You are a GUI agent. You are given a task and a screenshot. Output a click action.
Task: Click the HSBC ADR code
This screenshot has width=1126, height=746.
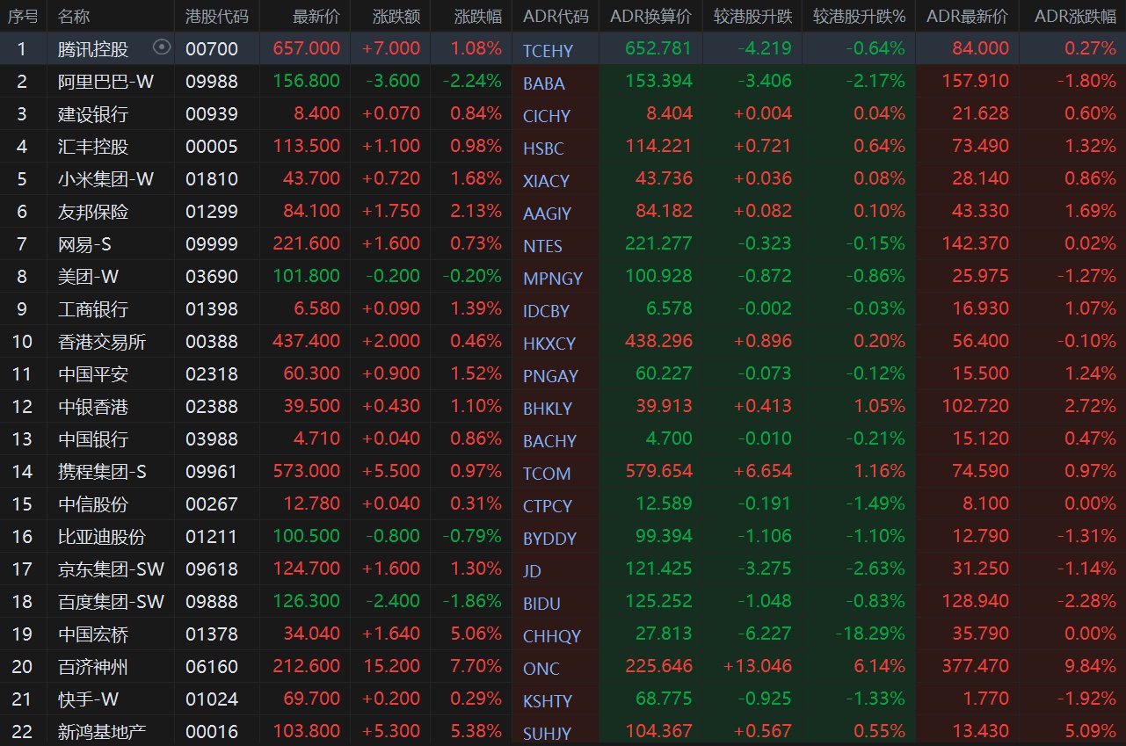(x=543, y=148)
